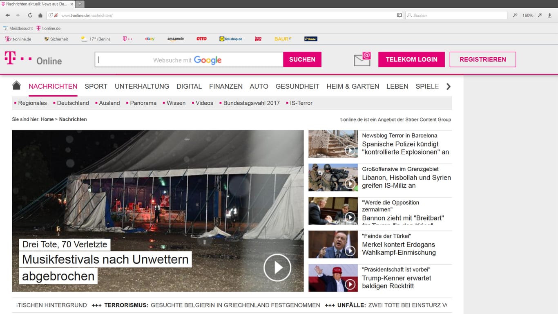Open the Bundestagswahl 2017 link
Screen dimensions: 558x314
point(251,103)
